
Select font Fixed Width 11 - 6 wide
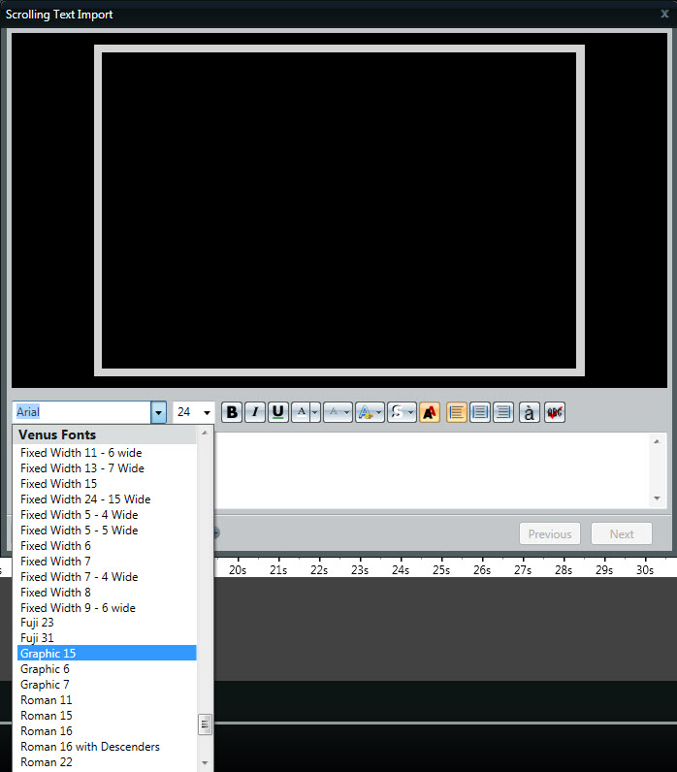pos(107,453)
